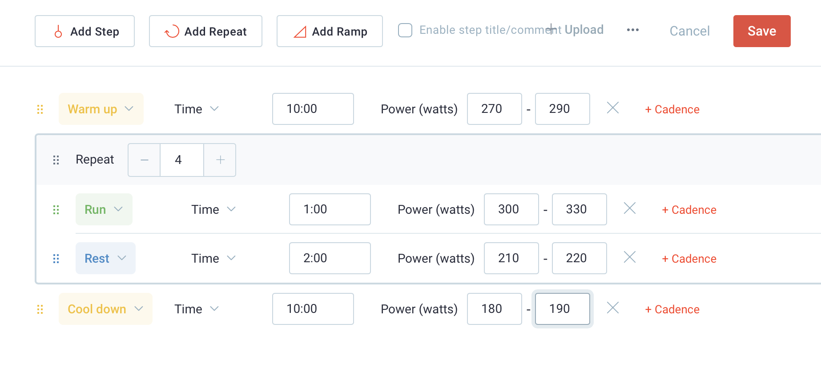This screenshot has height=384, width=821.
Task: Open the Cool down Time dropdown
Action: click(197, 309)
